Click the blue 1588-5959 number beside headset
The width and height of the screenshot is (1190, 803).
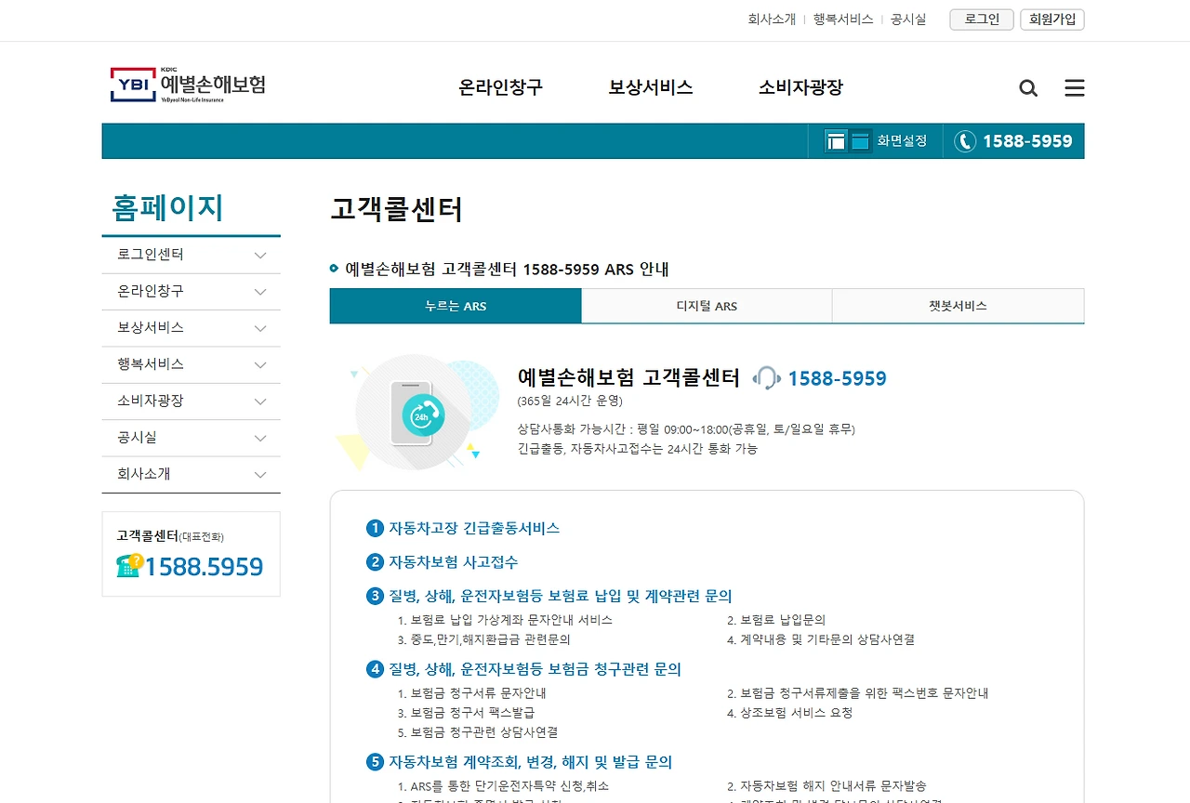point(837,378)
